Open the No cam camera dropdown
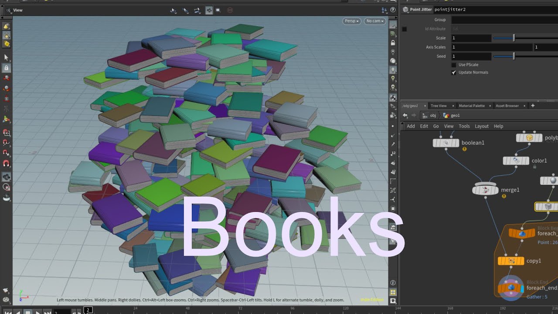 click(x=375, y=21)
